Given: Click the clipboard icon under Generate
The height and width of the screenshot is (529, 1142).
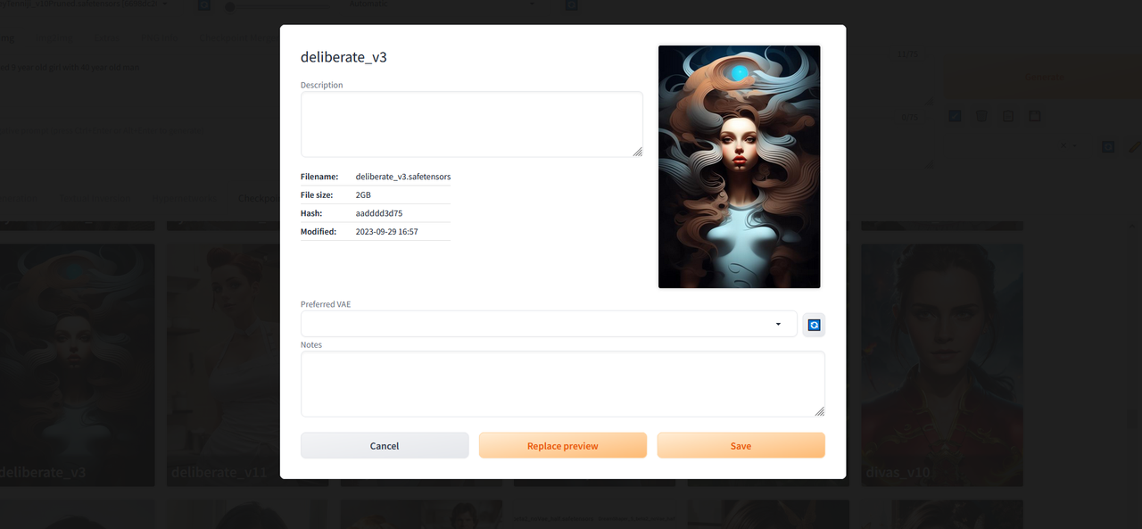Looking at the screenshot, I should coord(1008,116).
